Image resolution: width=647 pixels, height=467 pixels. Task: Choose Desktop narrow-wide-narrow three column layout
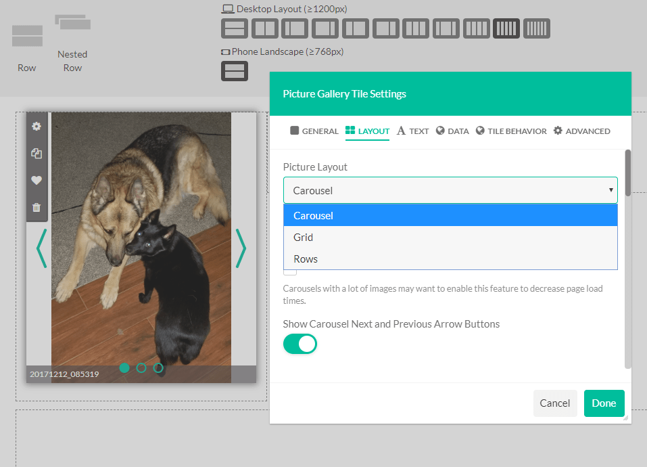(446, 28)
